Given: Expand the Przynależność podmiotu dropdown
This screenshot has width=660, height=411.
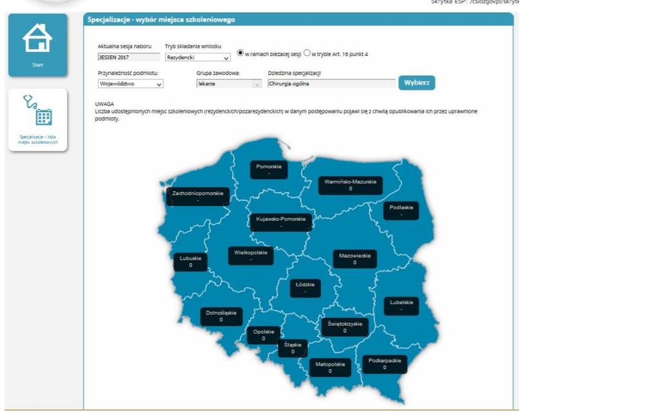Looking at the screenshot, I should tap(130, 84).
